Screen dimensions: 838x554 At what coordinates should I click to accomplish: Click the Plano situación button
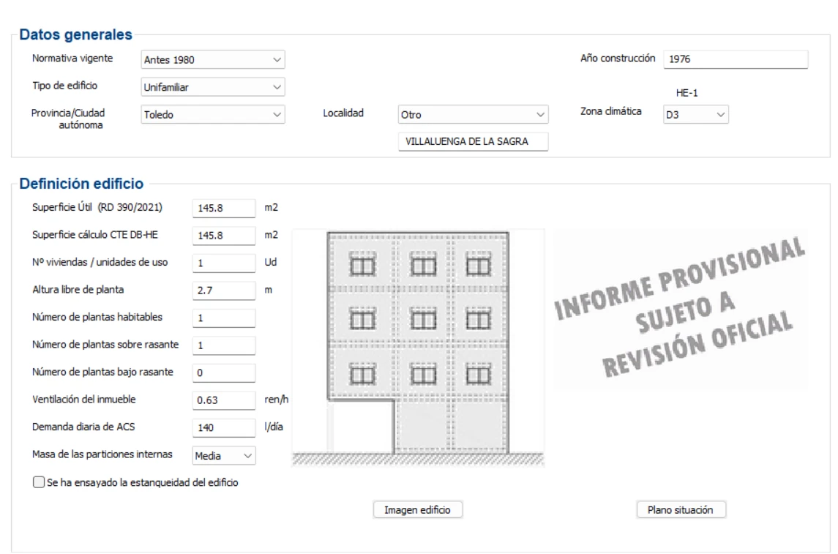click(x=681, y=509)
